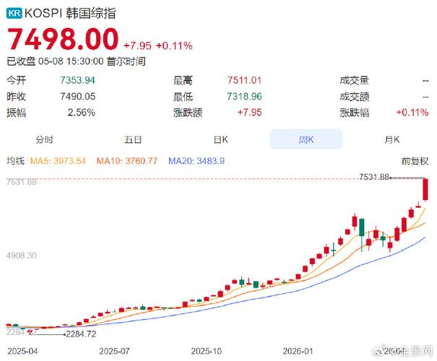The height and width of the screenshot is (361, 437).
Task: Click the 7531.88 price axis label at left
Action: coord(22,182)
